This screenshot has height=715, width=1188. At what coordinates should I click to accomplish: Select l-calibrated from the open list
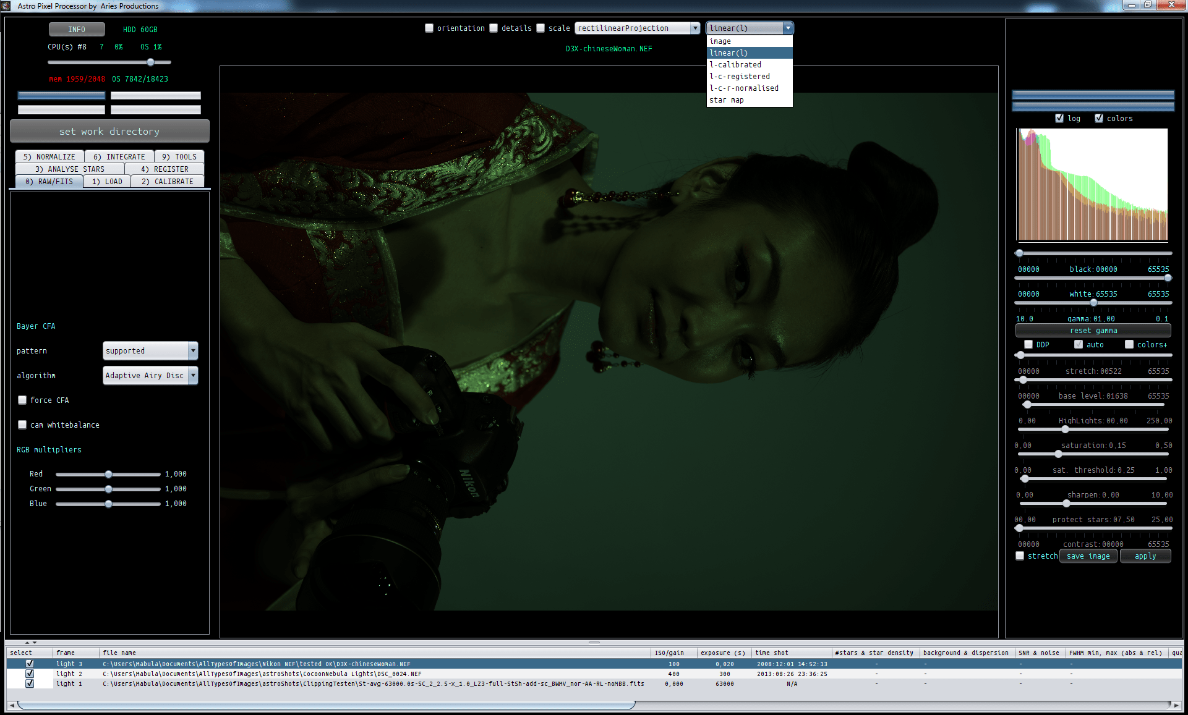[x=735, y=64]
